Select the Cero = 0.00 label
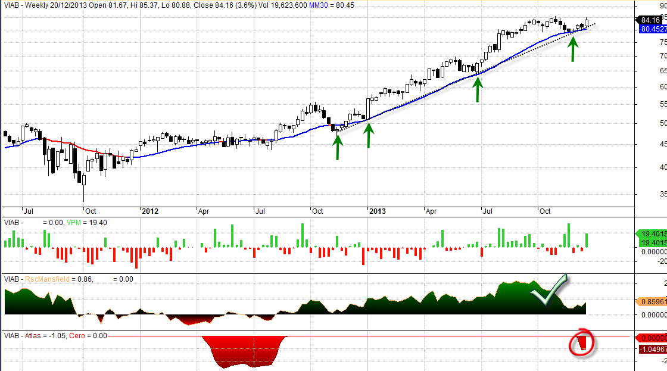The width and height of the screenshot is (667, 371). (x=88, y=336)
